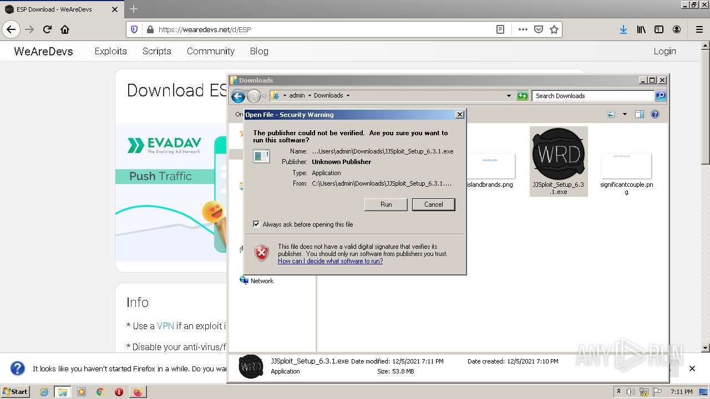Cancel the Open File security warning

(433, 204)
